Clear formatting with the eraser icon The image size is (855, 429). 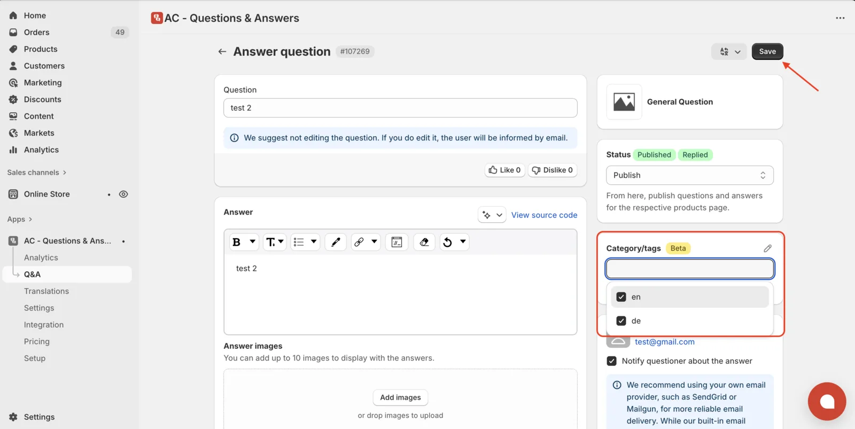click(x=424, y=242)
